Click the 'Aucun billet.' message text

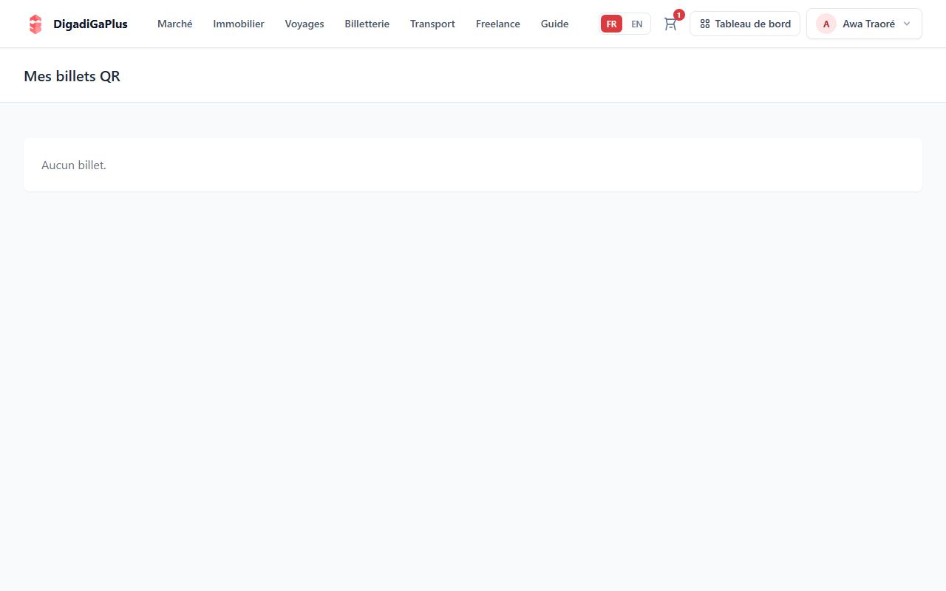[x=74, y=165]
